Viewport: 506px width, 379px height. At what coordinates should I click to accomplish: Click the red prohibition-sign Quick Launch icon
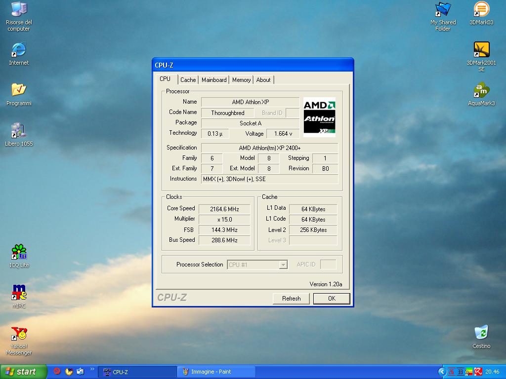(x=57, y=371)
